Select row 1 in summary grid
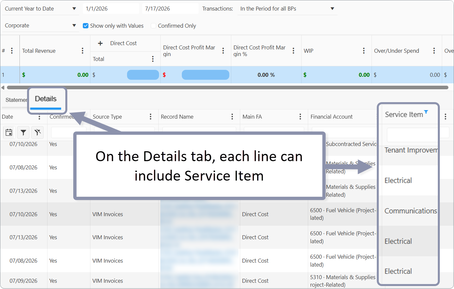The image size is (454, 289). (x=227, y=75)
